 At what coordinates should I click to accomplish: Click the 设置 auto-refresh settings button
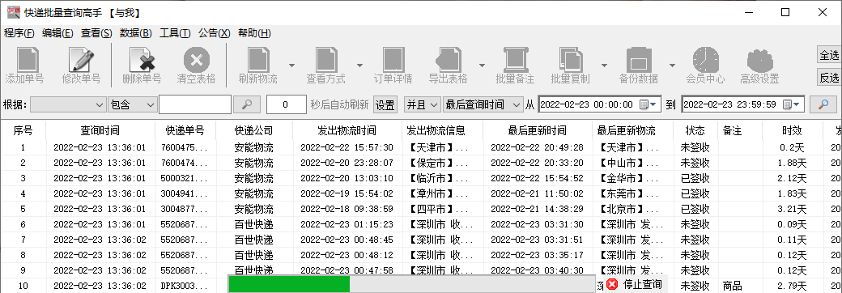click(385, 104)
